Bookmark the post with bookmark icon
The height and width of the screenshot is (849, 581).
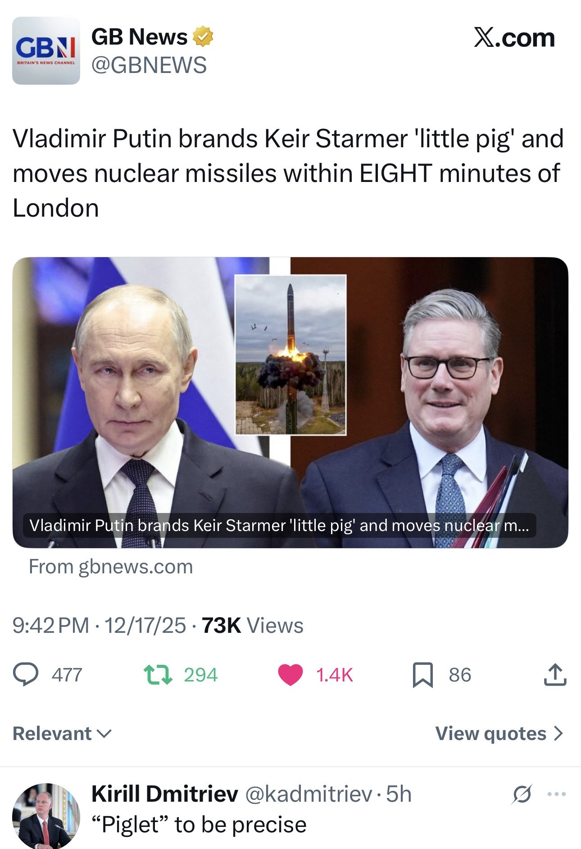coord(423,675)
